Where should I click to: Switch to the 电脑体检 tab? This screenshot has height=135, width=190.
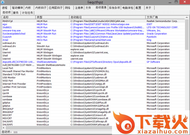click(x=128, y=8)
